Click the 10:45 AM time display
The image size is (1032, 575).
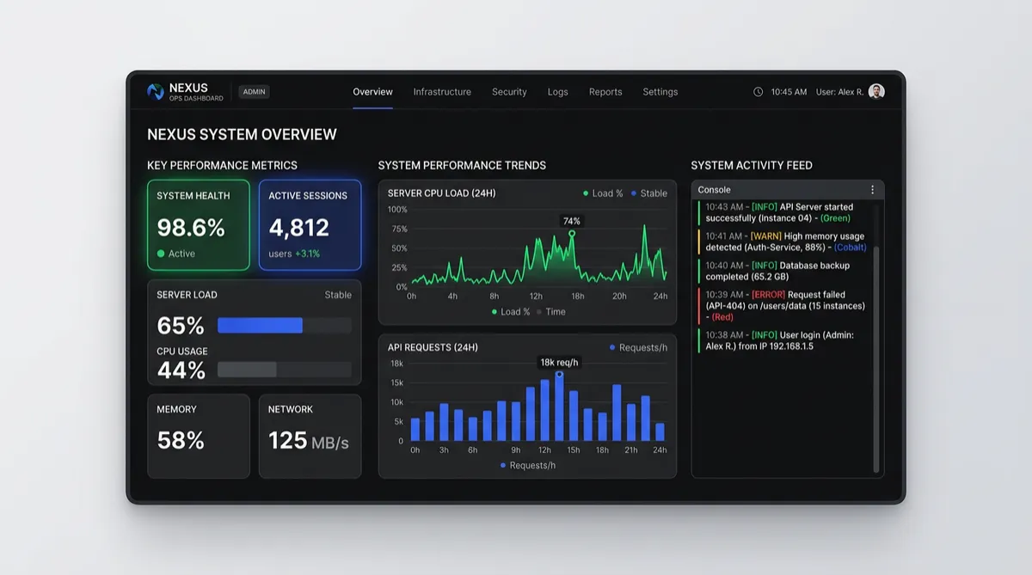(x=789, y=92)
